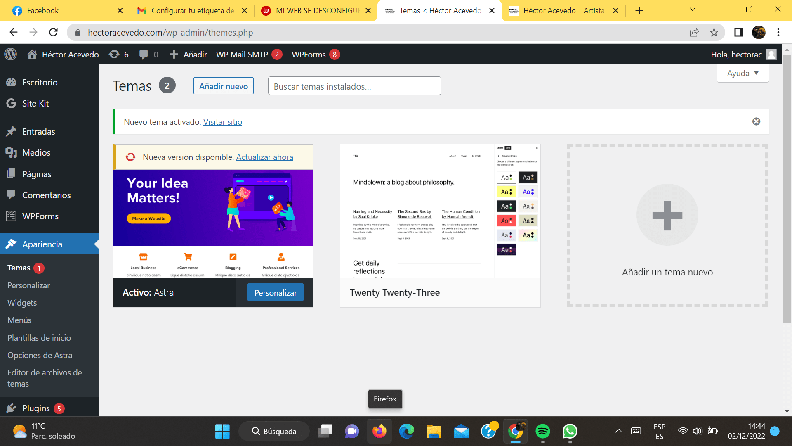Open the tab search chevron
This screenshot has height=446, width=792.
[693, 9]
